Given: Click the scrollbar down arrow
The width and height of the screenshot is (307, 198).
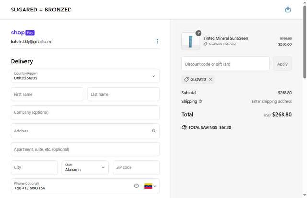Looking at the screenshot, I should coord(305,195).
